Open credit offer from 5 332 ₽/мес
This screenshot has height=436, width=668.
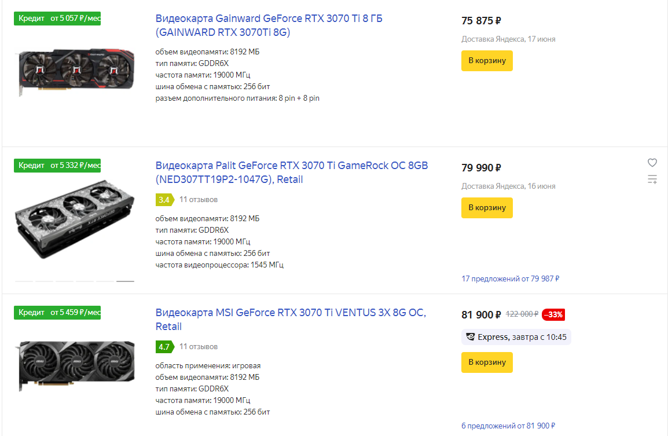click(57, 166)
